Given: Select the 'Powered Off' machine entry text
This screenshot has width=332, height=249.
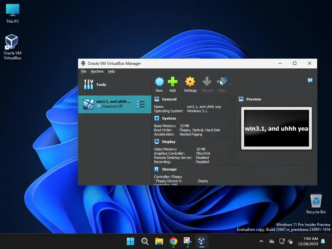Looking at the screenshot, I should pyautogui.click(x=113, y=106).
